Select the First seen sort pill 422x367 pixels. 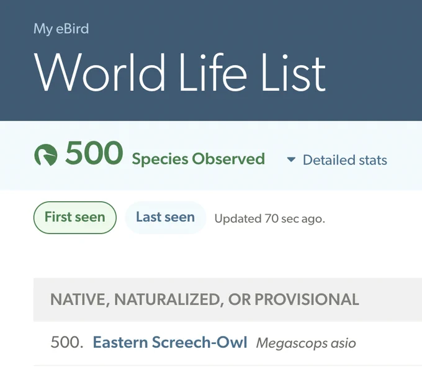click(75, 217)
